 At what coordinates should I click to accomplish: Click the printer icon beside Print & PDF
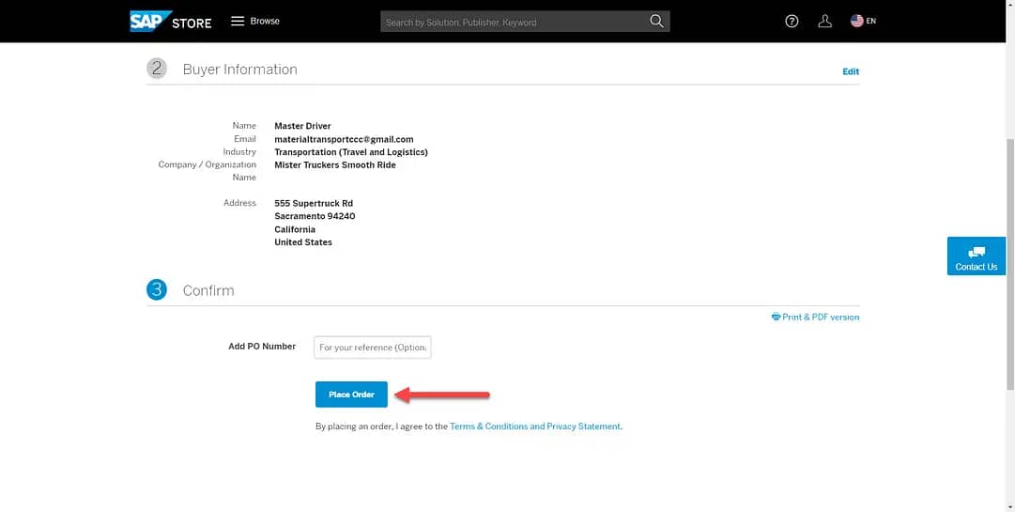(777, 317)
